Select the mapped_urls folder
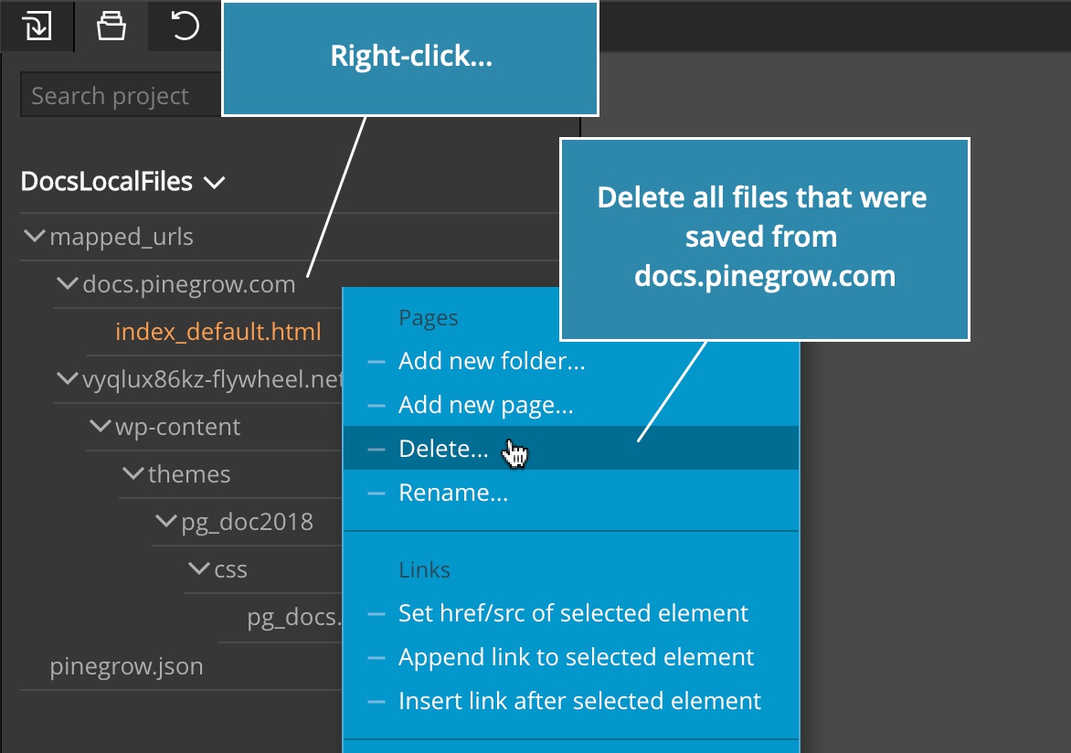The image size is (1071, 753). click(122, 237)
